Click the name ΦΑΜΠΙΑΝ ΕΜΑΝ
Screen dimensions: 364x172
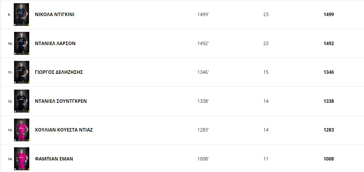[x=54, y=159]
